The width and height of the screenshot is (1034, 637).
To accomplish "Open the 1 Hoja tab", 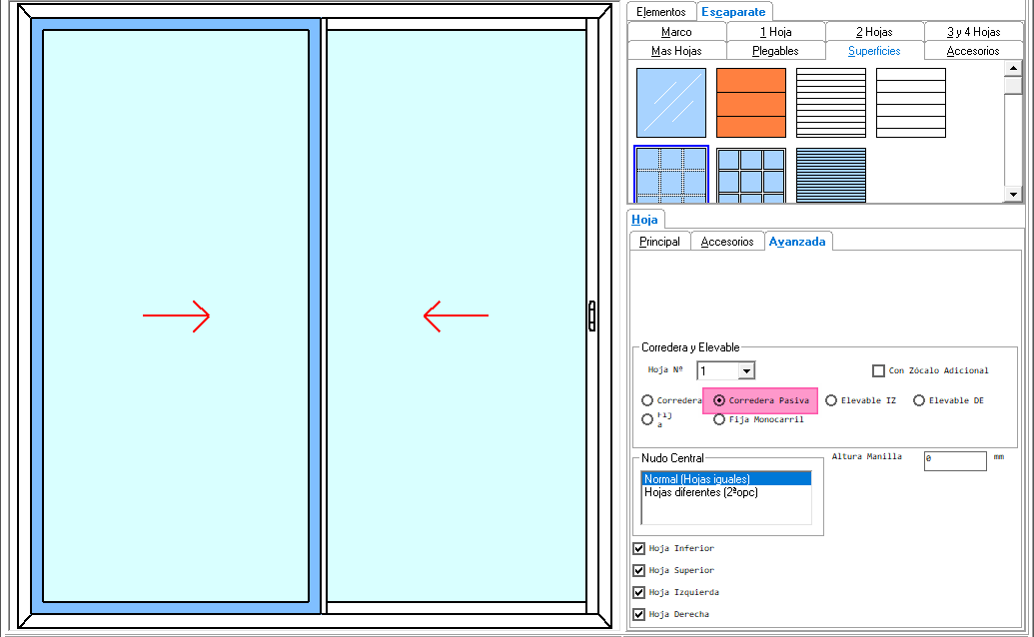I will (x=775, y=32).
